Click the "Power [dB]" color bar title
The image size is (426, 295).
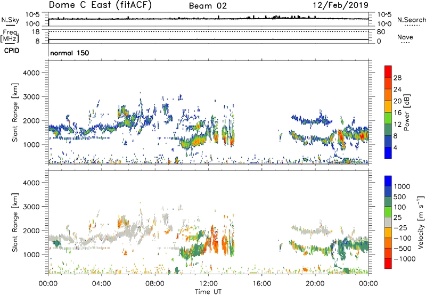[x=406, y=112]
